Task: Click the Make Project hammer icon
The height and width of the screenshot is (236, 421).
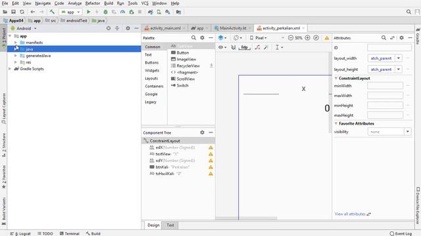Action: [x=52, y=12]
